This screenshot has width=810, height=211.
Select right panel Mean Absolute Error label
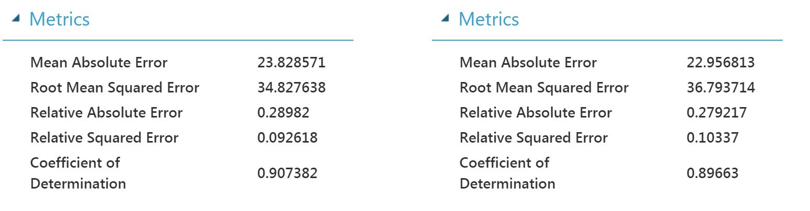(x=528, y=63)
